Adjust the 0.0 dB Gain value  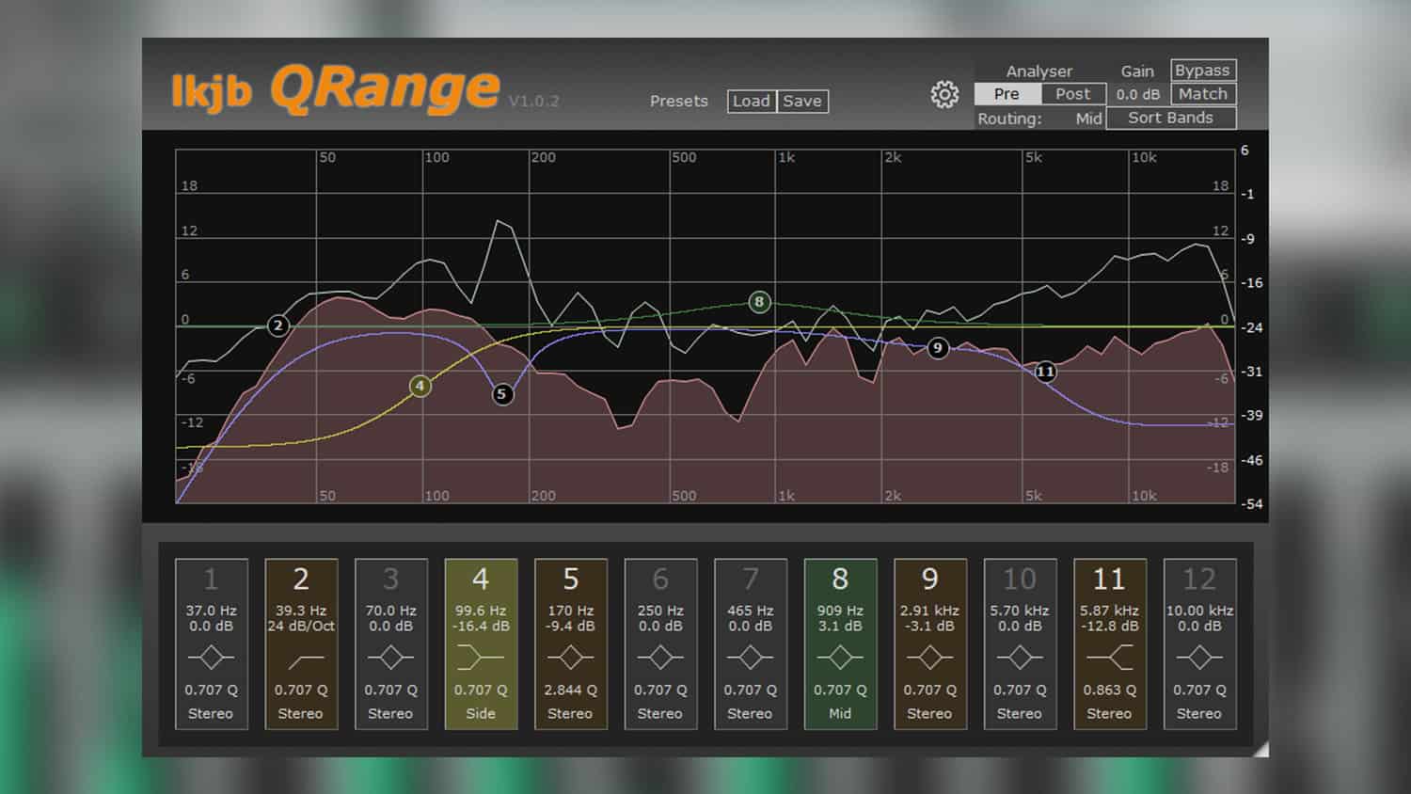(x=1136, y=94)
